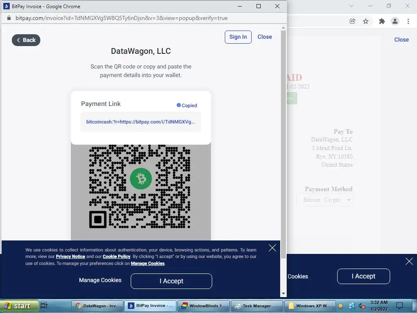Click the muted speaker tray icon
The width and height of the screenshot is (417, 313).
[362, 306]
